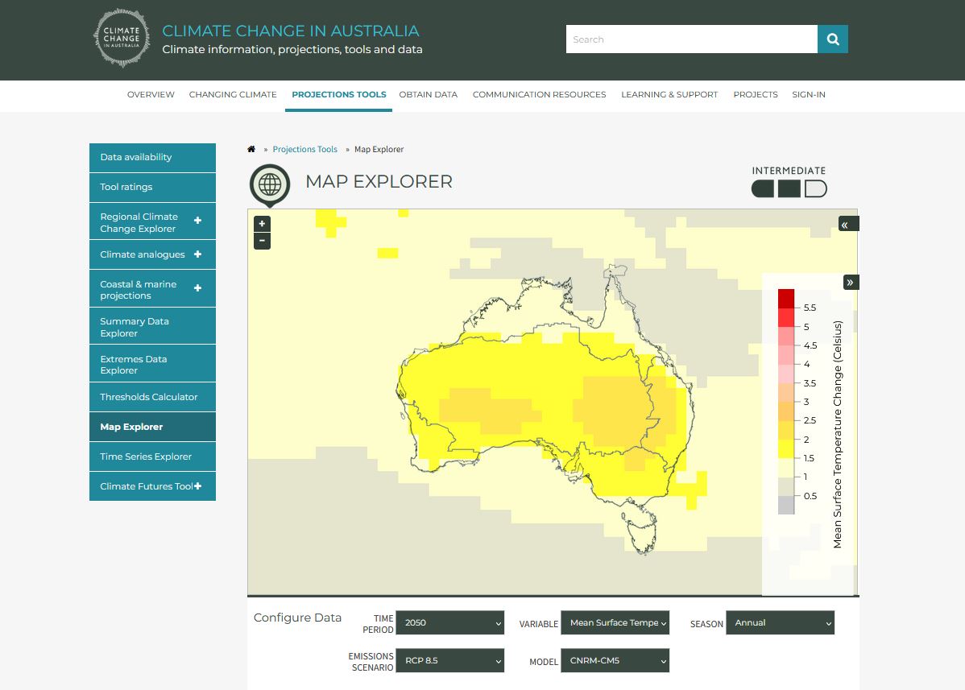Zoom in on the map
This screenshot has width=965, height=690.
click(x=262, y=224)
